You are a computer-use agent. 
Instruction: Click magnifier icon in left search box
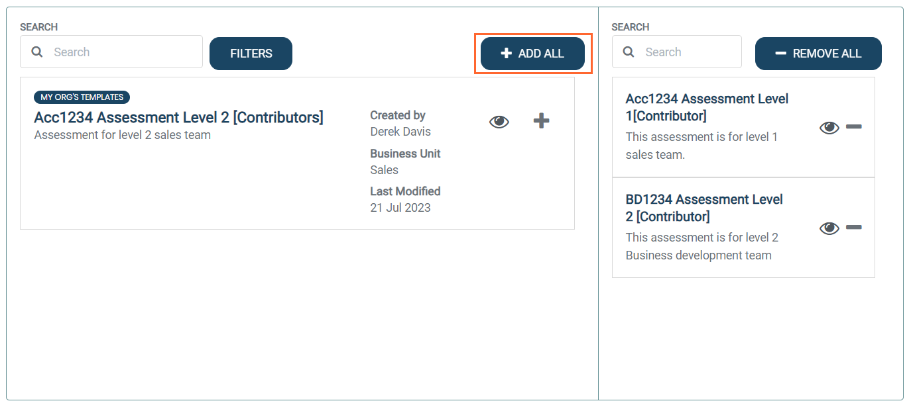coord(38,52)
